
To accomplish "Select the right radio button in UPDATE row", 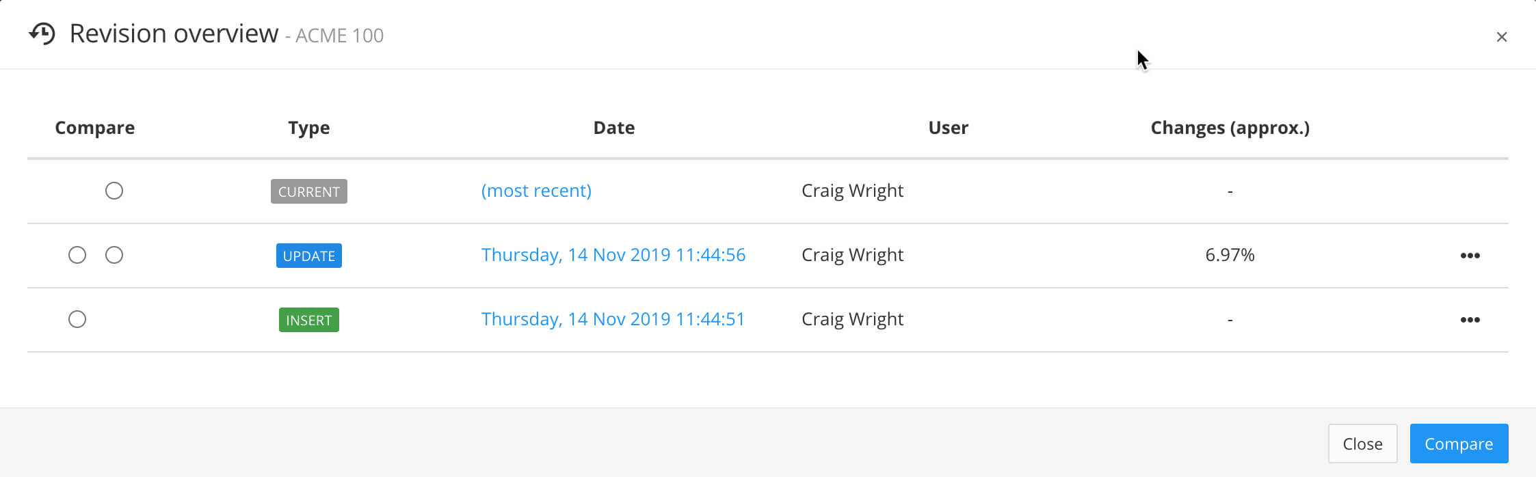I will (x=114, y=255).
